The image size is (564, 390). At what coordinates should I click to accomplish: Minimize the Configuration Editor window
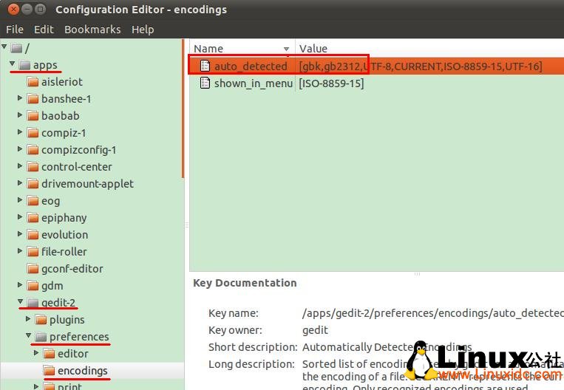[27, 9]
